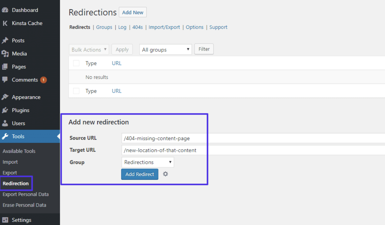The image size is (385, 225).
Task: Open Kinsta Cache menu item
Action: 27,23
